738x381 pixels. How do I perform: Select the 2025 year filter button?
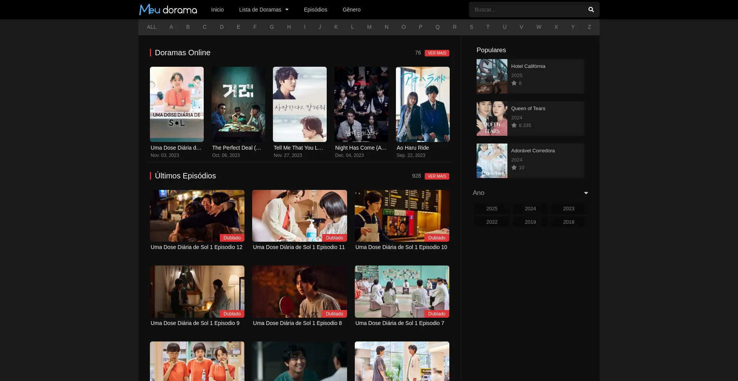[x=492, y=208]
